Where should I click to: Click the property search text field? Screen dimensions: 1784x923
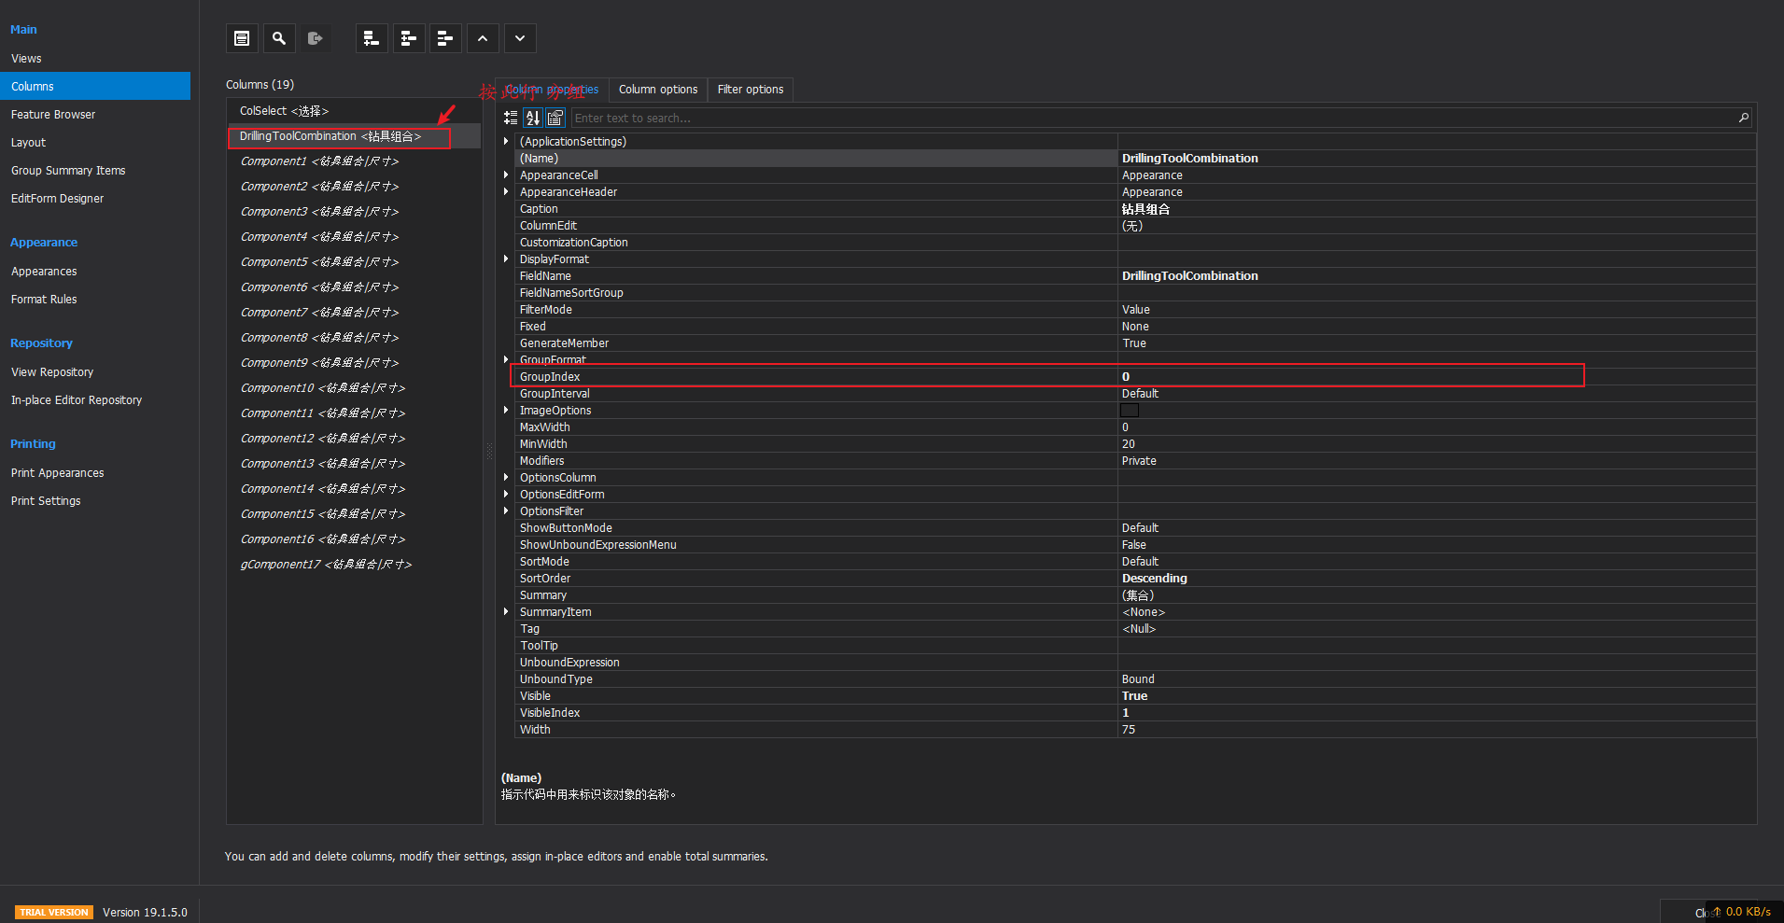point(1153,118)
